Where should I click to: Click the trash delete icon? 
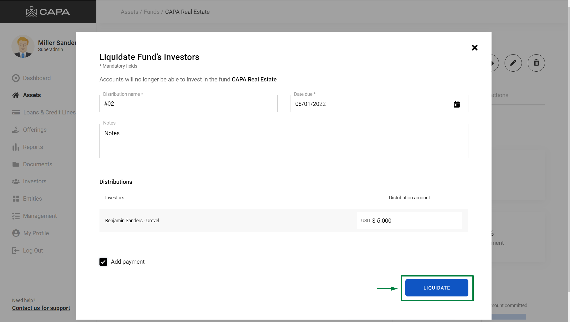pyautogui.click(x=536, y=63)
